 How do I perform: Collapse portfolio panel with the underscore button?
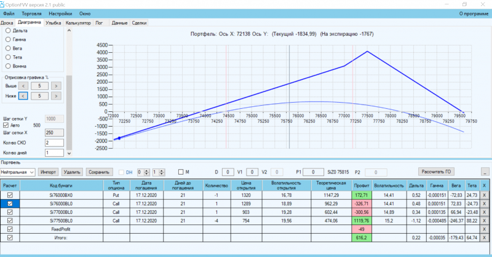coord(485,172)
